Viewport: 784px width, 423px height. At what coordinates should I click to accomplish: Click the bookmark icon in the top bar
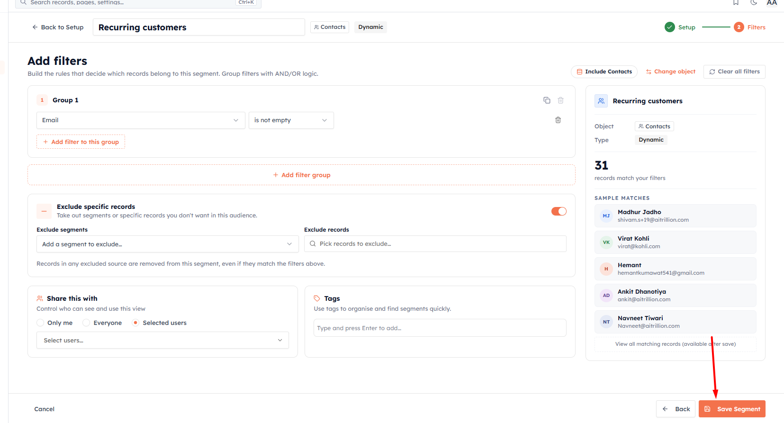tap(736, 2)
